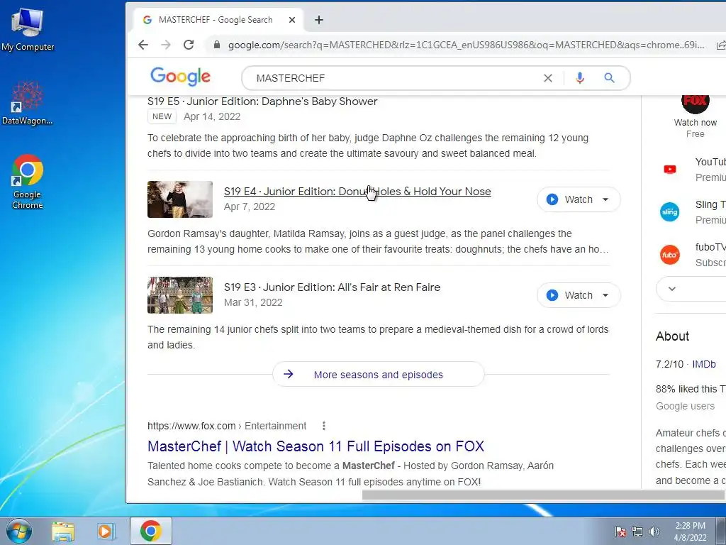Open the Windows Start menu
This screenshot has height=545, width=726.
18,531
